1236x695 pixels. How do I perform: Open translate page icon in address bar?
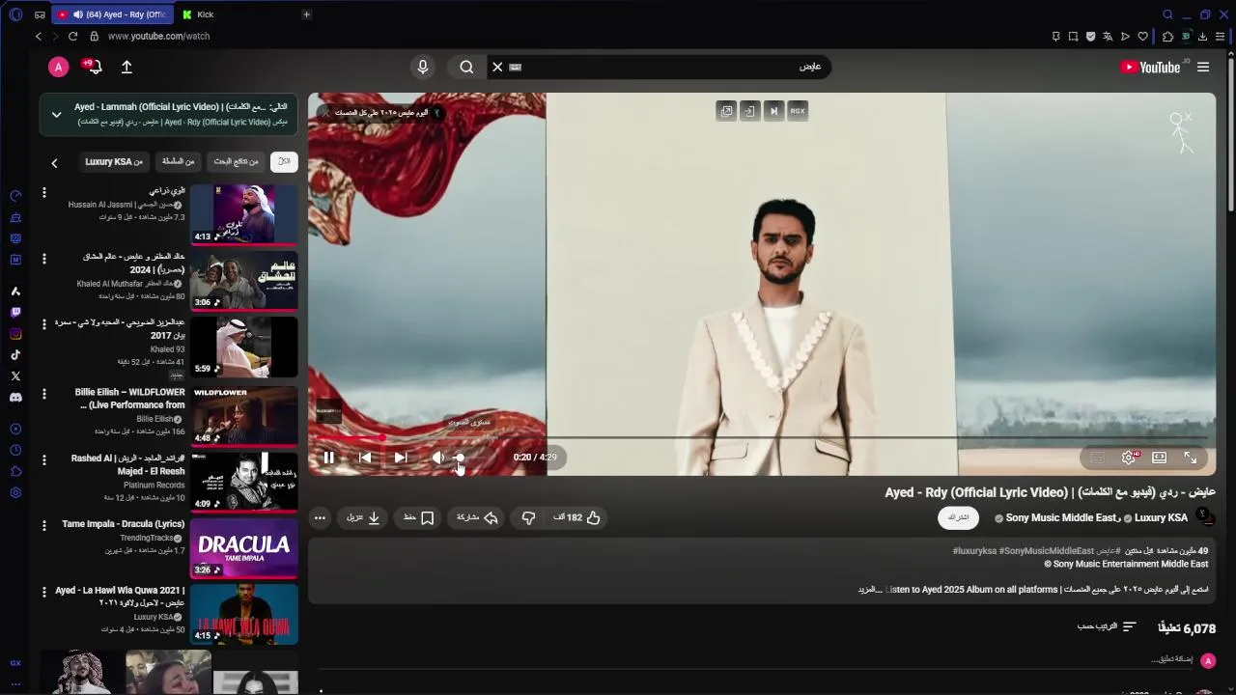(x=1108, y=37)
